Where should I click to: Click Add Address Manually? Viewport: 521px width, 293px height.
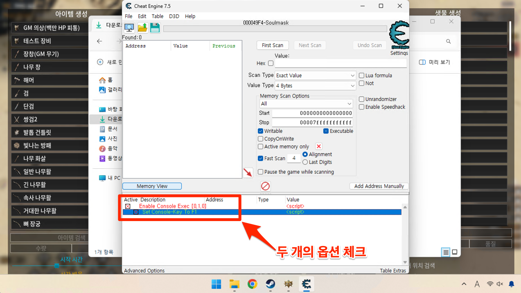379,186
